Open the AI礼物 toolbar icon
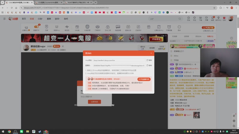Viewport: 239px width, 134px height. (77, 28)
